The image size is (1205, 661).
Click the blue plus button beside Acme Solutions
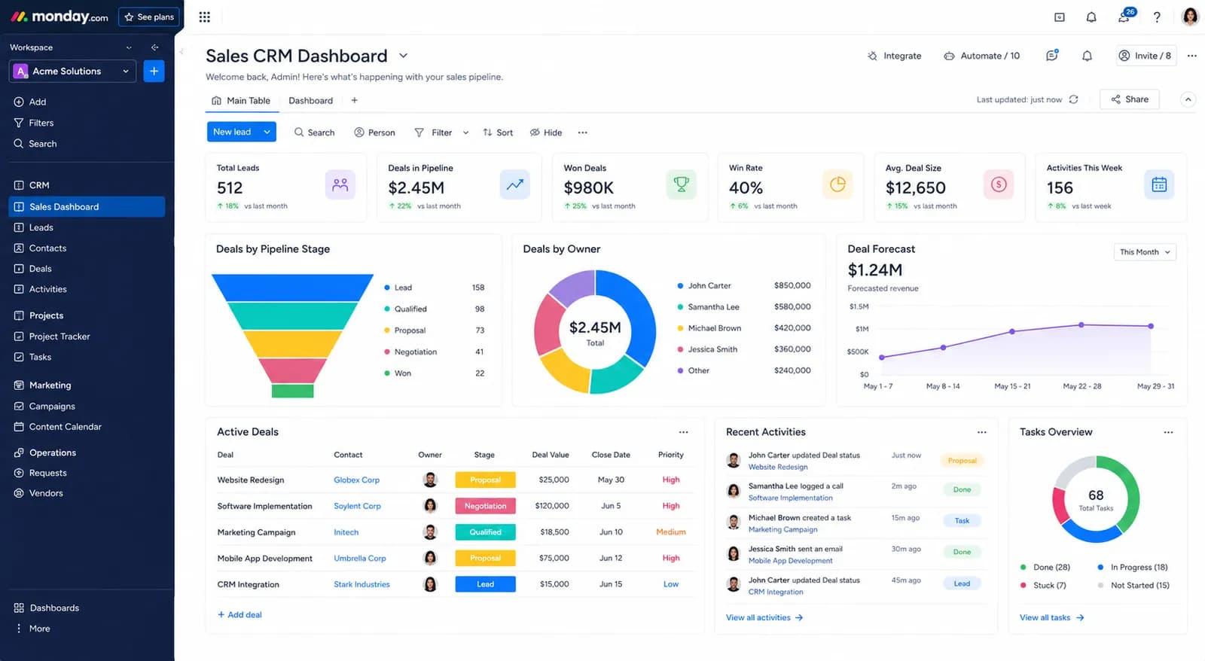pyautogui.click(x=154, y=71)
